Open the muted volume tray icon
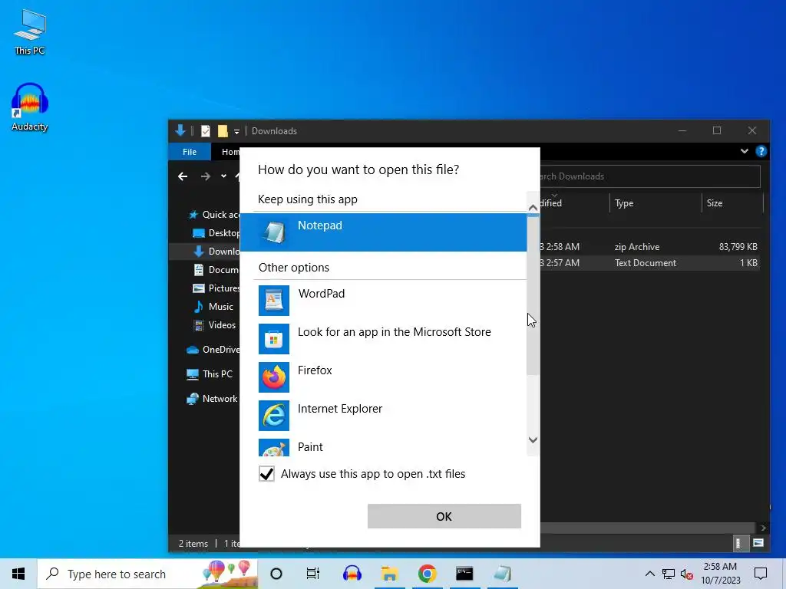 [x=687, y=574]
